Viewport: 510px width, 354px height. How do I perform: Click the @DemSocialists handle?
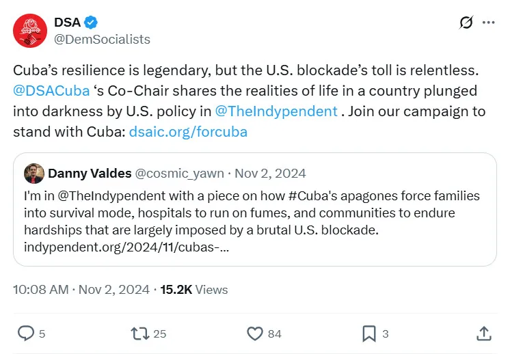point(102,39)
